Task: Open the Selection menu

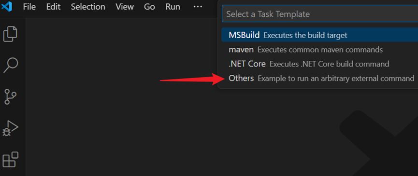Action: 88,7
